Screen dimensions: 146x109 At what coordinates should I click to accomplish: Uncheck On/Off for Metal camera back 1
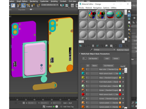tap(123, 74)
